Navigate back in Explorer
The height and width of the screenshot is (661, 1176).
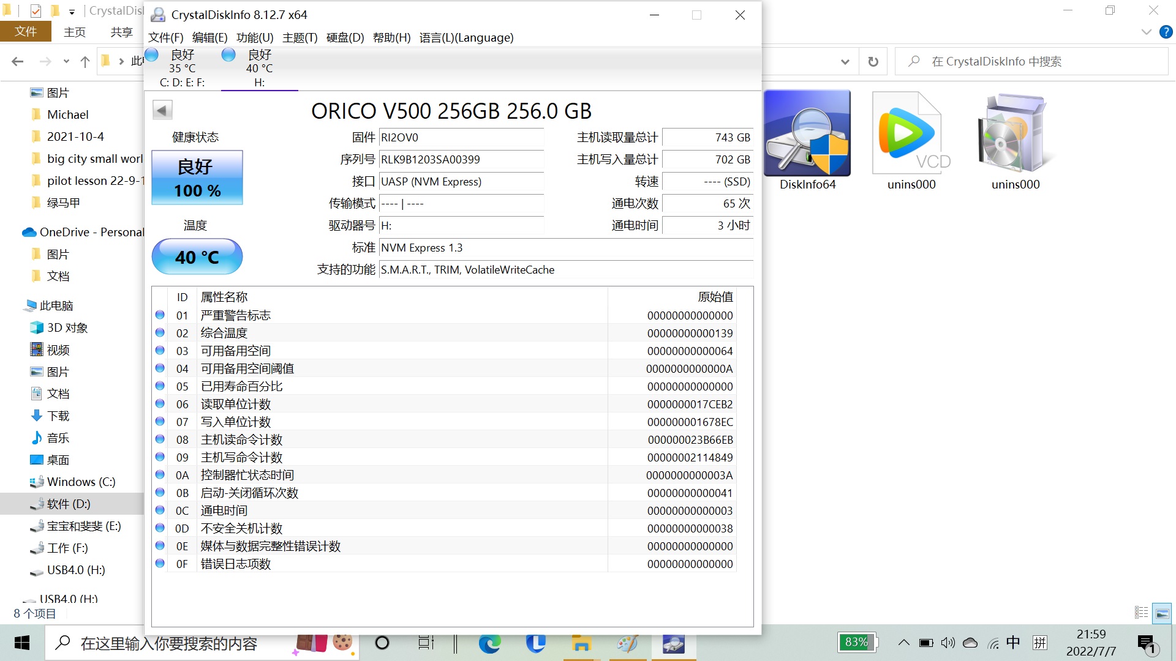coord(17,61)
